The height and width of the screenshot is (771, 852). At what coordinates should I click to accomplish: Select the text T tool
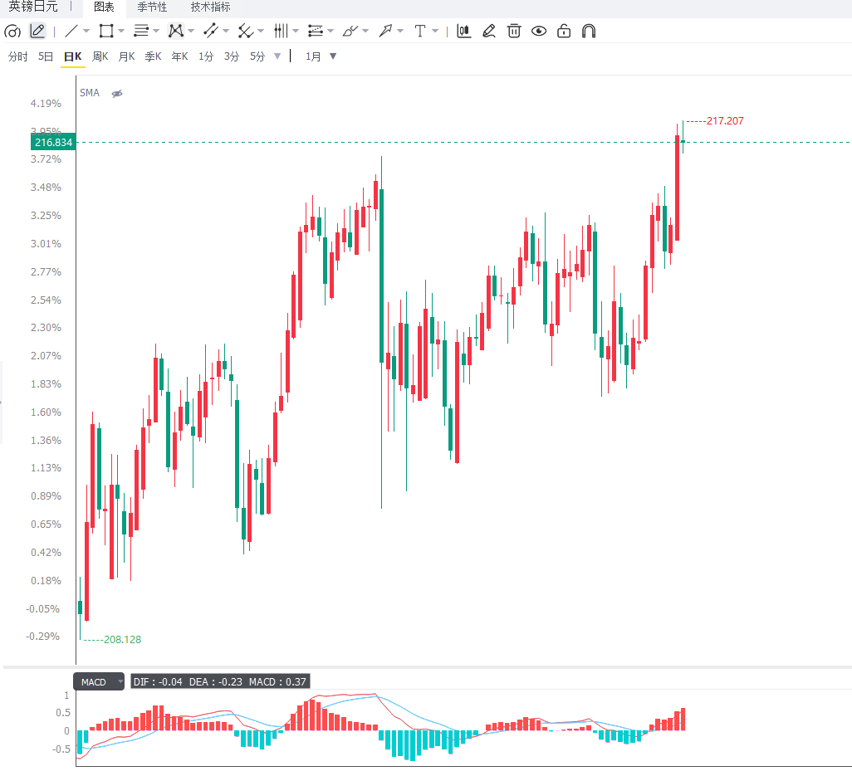tap(419, 31)
